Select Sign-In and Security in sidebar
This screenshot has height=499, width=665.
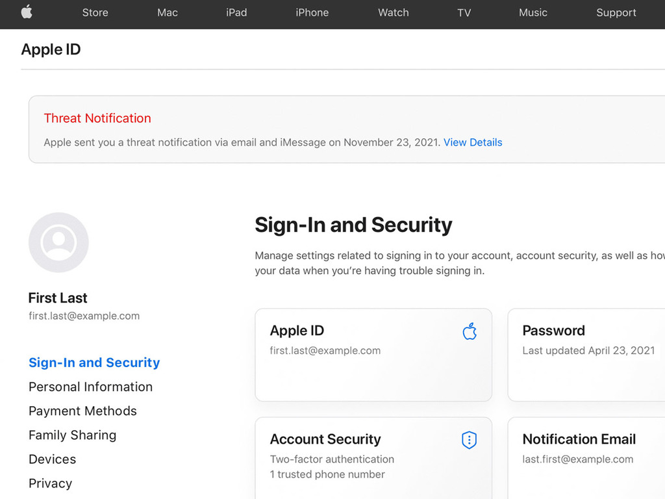pyautogui.click(x=94, y=363)
